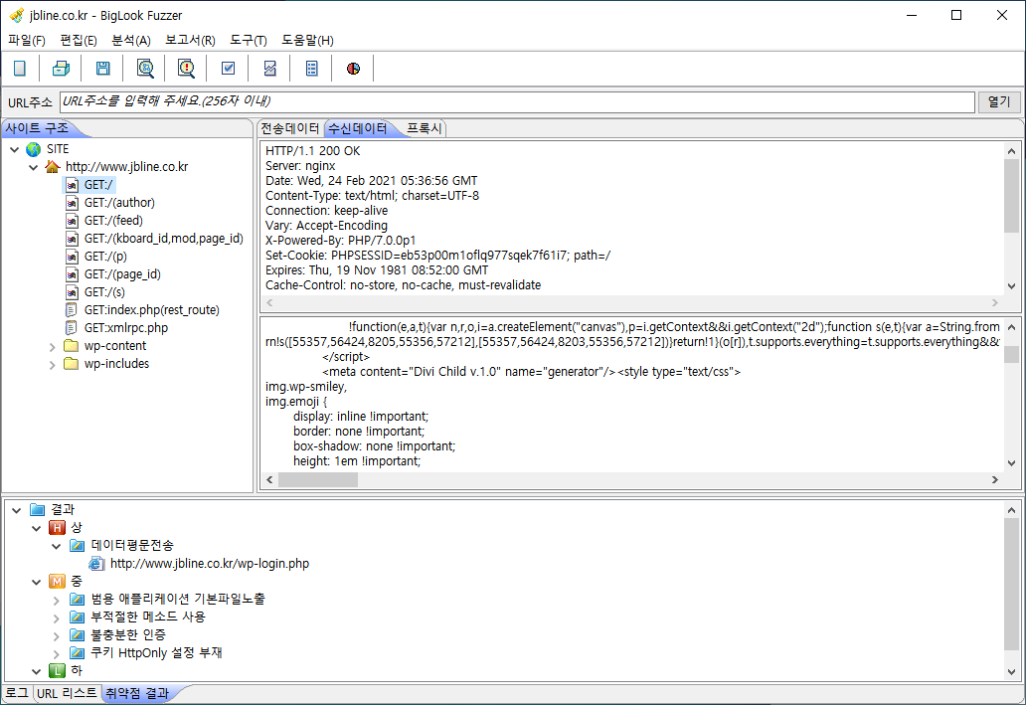
Task: Expand the wp-content folder
Action: click(x=53, y=346)
